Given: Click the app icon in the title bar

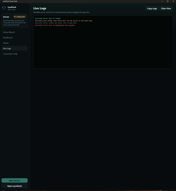Looking at the screenshot, I should coord(1,1).
